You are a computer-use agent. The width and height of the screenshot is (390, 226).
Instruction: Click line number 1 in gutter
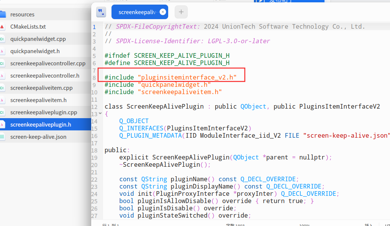tap(94, 27)
